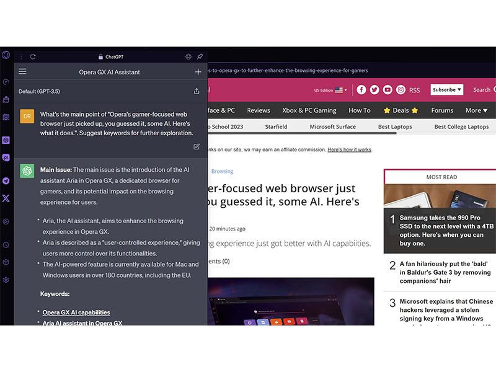Click the "Here's how it works" link

pyautogui.click(x=349, y=149)
